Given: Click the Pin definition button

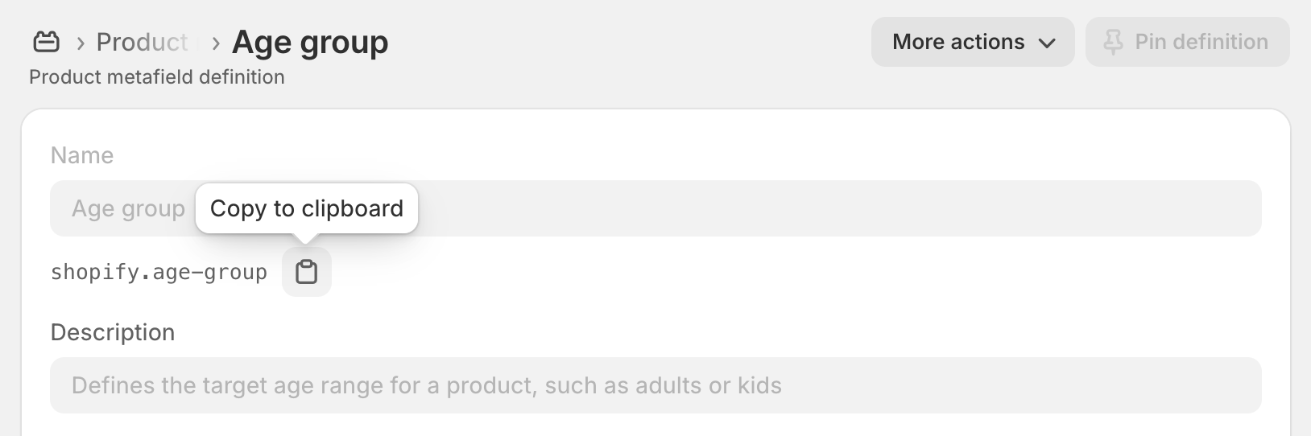Looking at the screenshot, I should point(1187,42).
